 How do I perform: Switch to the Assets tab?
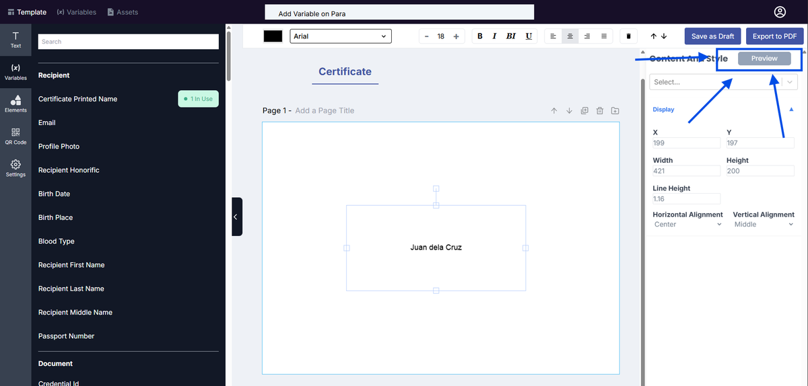[x=123, y=12]
